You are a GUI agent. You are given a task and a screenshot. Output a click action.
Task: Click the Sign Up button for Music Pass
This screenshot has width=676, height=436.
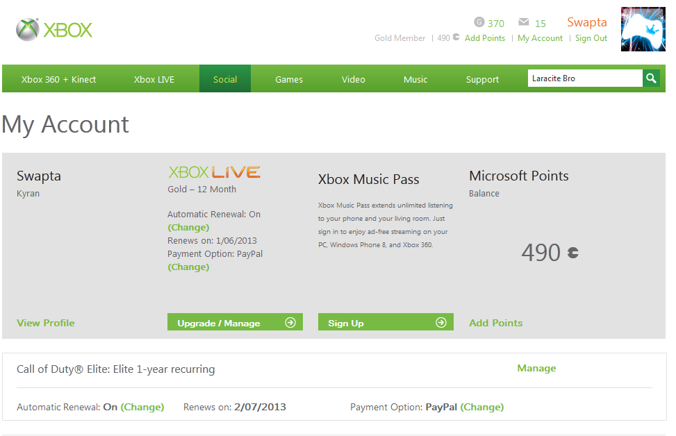tap(386, 322)
